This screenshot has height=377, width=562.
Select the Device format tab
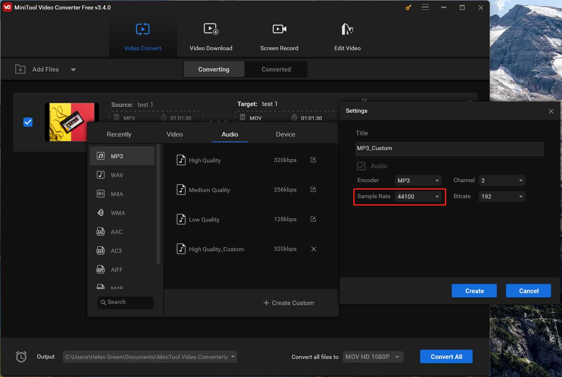286,134
